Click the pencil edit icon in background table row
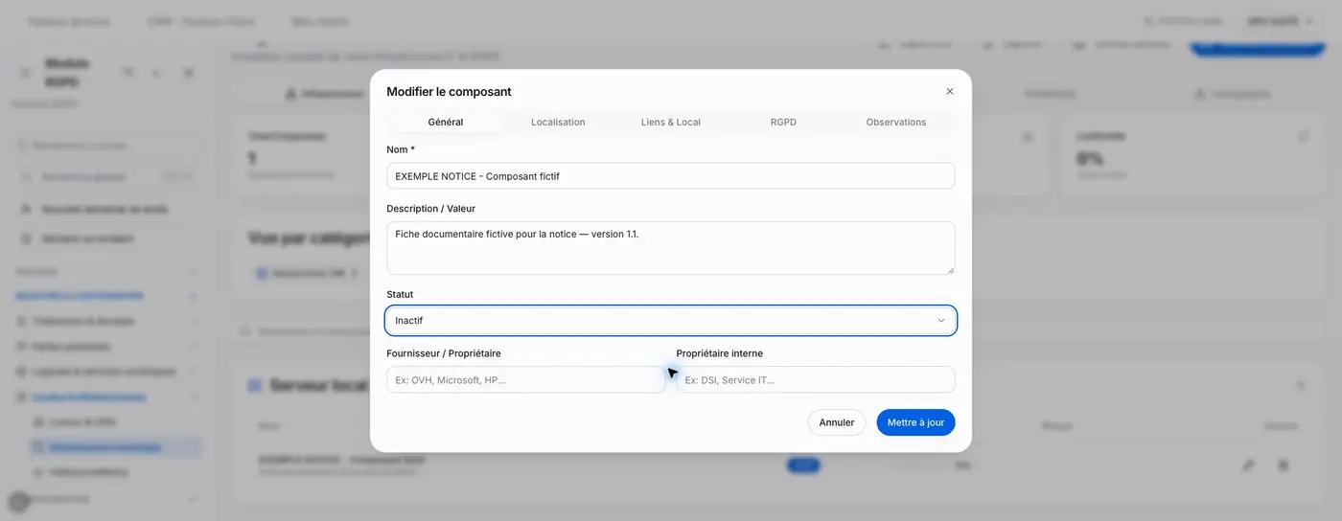Image resolution: width=1342 pixels, height=521 pixels. [1248, 465]
